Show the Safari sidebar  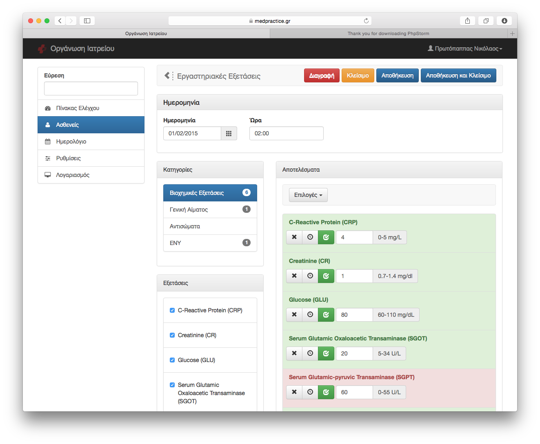point(87,21)
